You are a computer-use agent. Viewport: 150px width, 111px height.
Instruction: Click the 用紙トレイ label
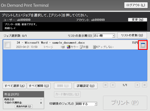10,28
